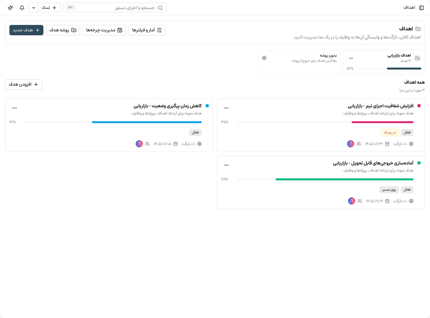Viewport: 430px width, 318px height.
Task: Open the AI sparkle assistant icon
Action: pos(10,8)
